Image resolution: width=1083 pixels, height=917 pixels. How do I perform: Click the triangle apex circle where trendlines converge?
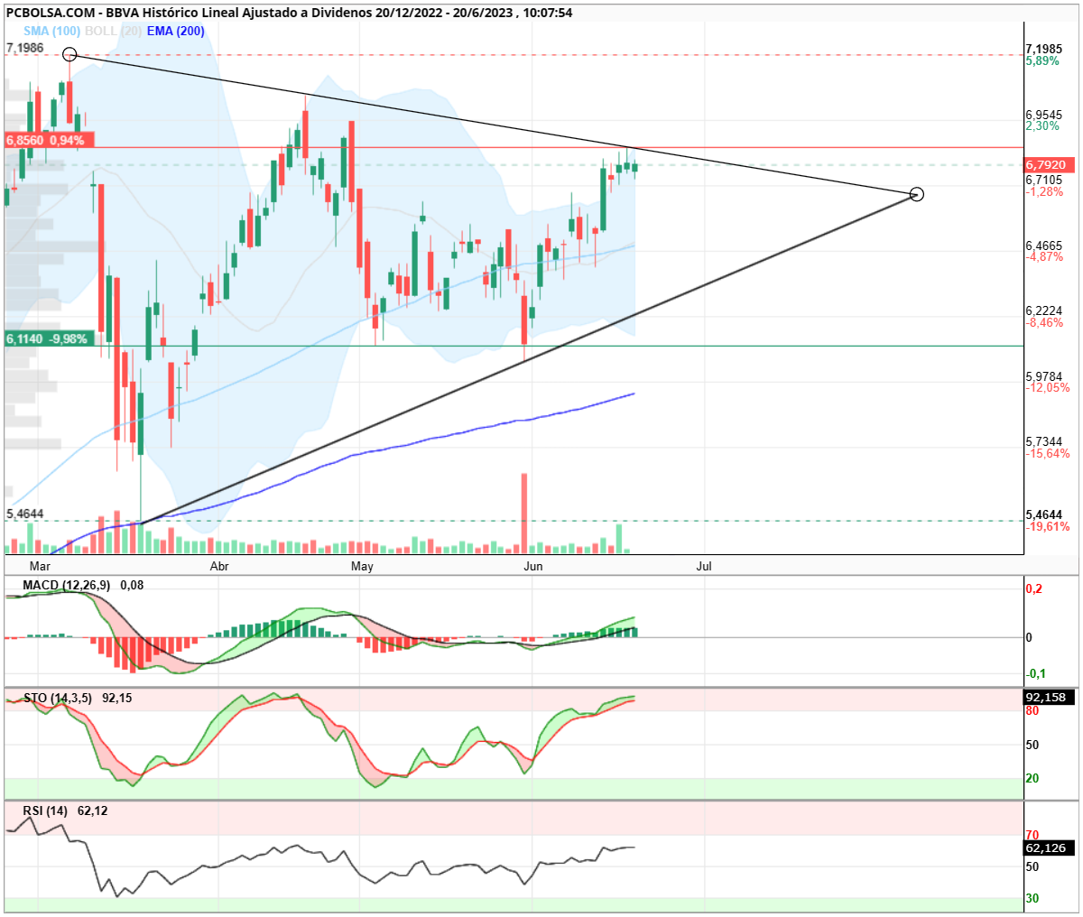917,194
